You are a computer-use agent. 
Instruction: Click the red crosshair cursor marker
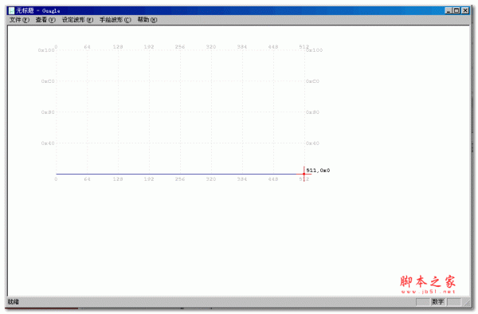point(304,174)
